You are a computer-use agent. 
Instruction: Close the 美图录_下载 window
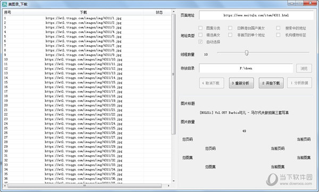coord(310,3)
